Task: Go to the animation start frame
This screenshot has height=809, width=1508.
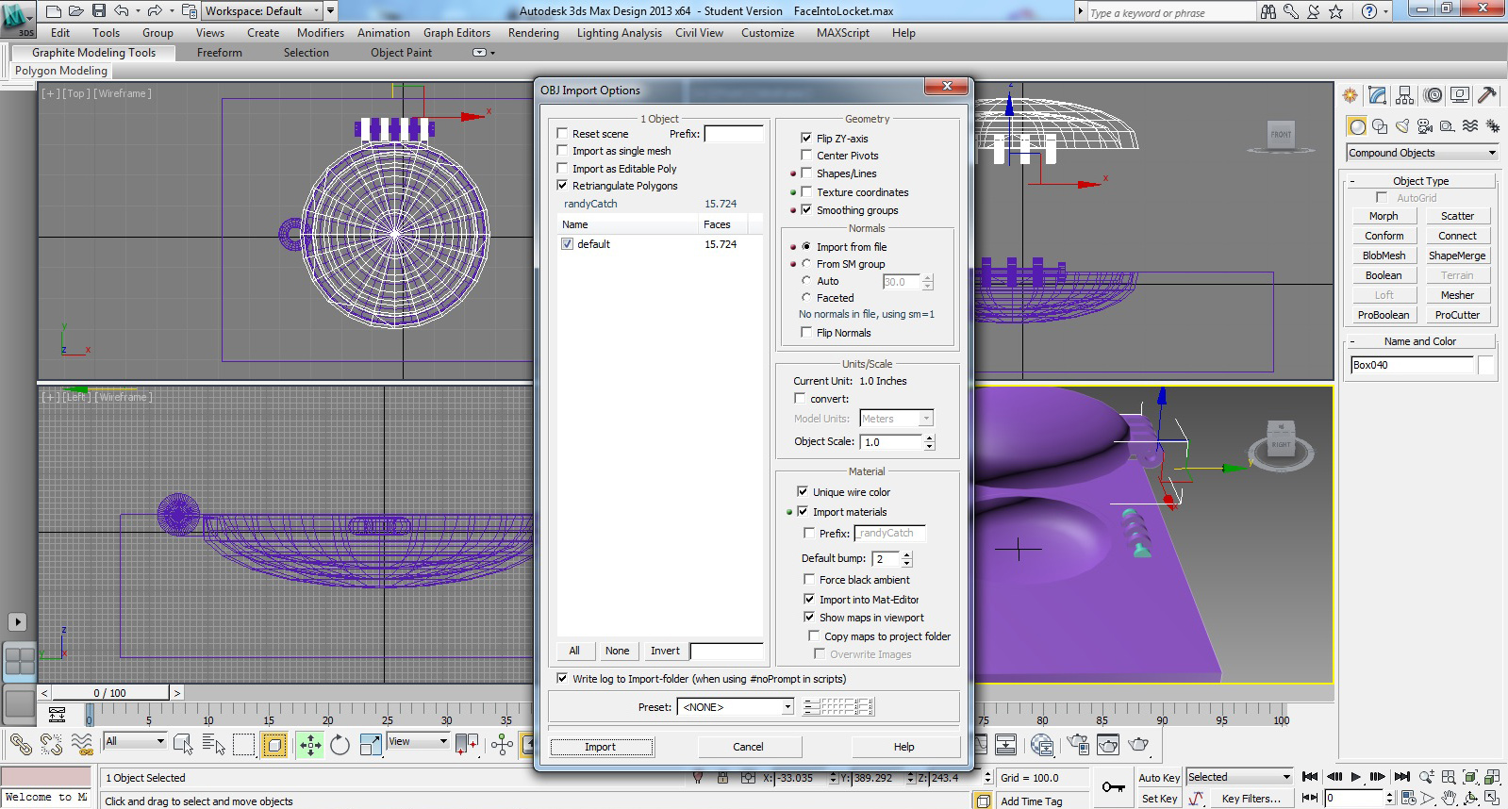Action: [x=1310, y=777]
